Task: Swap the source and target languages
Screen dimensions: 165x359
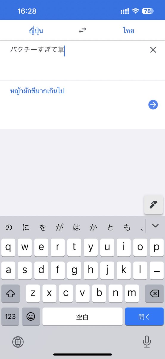Action: 82,30
